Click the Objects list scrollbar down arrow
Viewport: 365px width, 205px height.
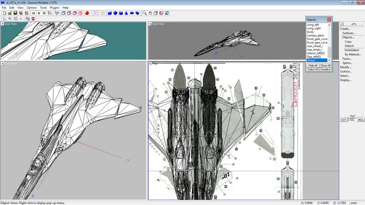[330, 60]
